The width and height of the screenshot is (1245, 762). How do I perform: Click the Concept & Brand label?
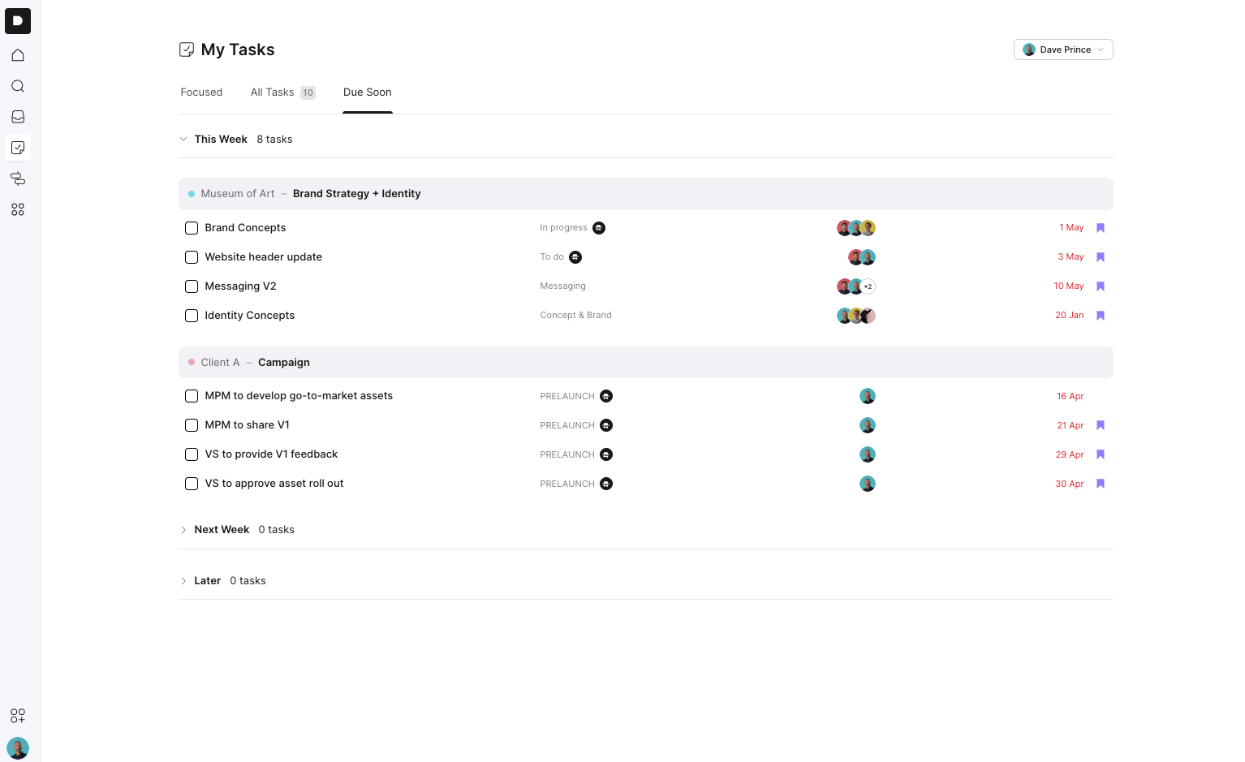(x=576, y=316)
